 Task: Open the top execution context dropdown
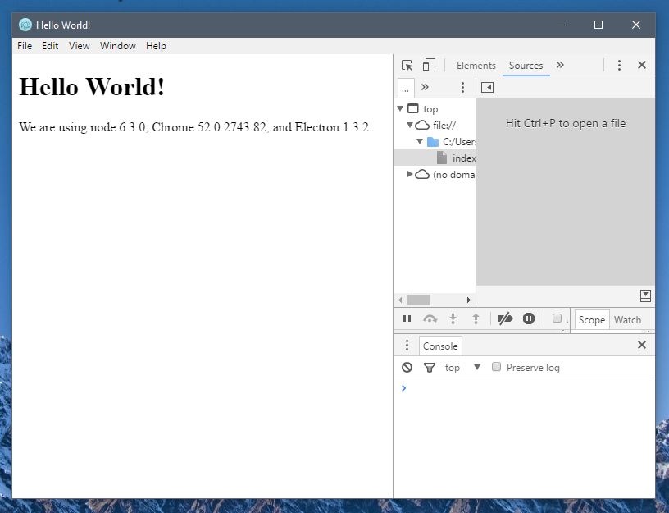coord(463,368)
